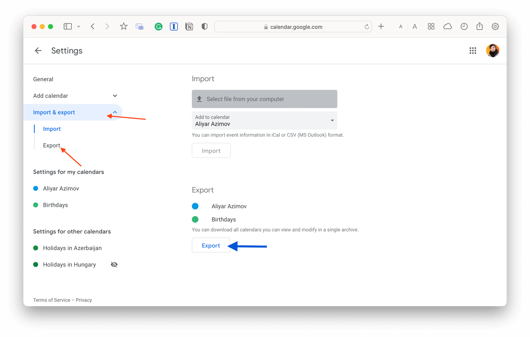Click green swatch beside Birthdays in Export
The image size is (530, 337).
[x=195, y=219]
